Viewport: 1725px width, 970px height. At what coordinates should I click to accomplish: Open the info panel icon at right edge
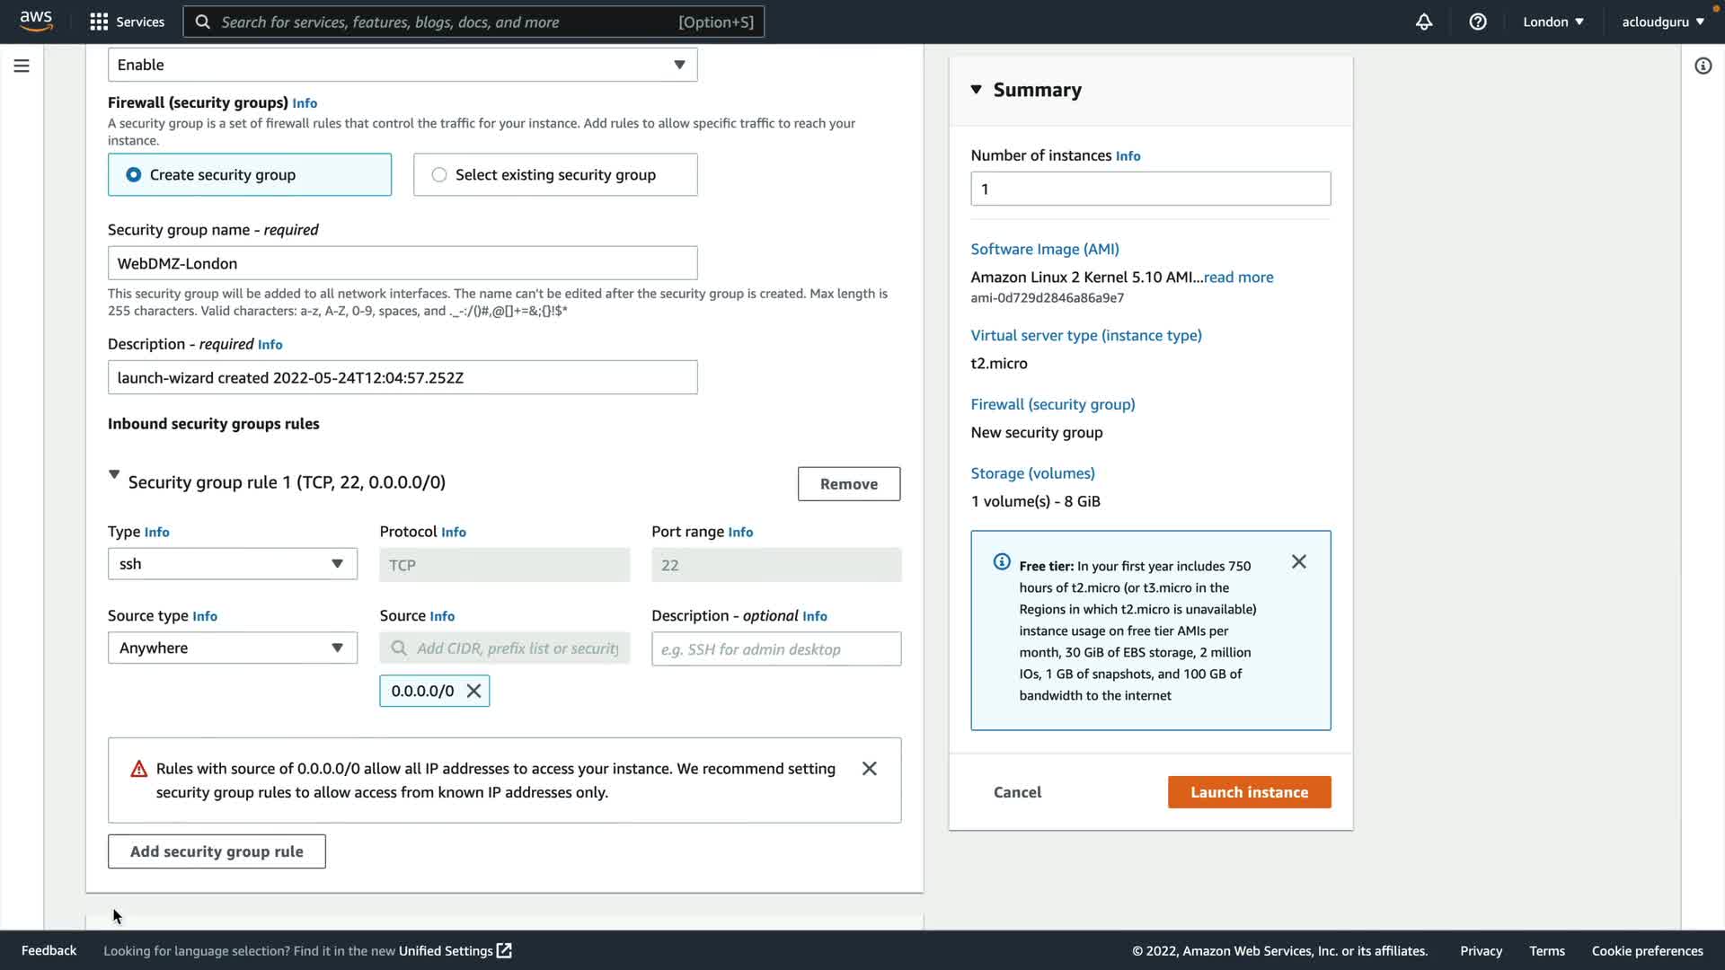pyautogui.click(x=1703, y=66)
